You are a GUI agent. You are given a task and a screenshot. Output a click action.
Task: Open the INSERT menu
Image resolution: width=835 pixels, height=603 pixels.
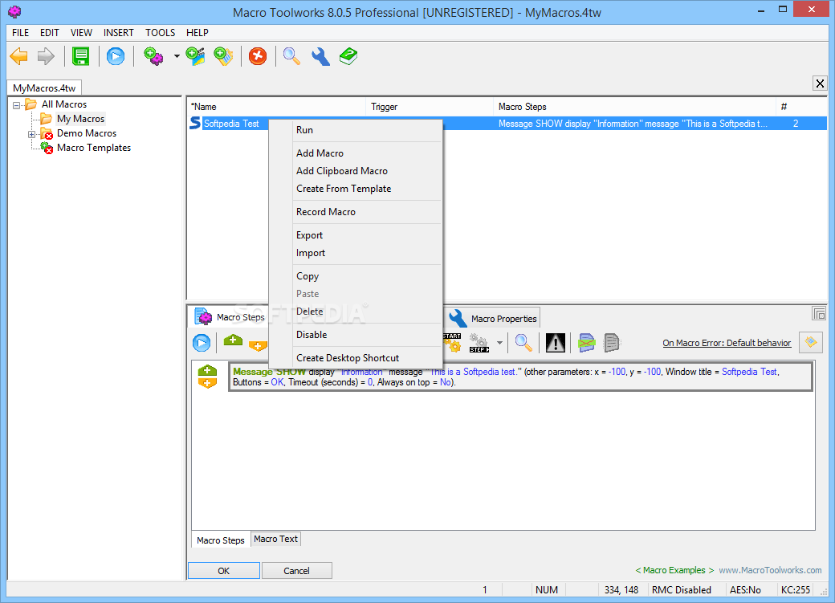118,32
